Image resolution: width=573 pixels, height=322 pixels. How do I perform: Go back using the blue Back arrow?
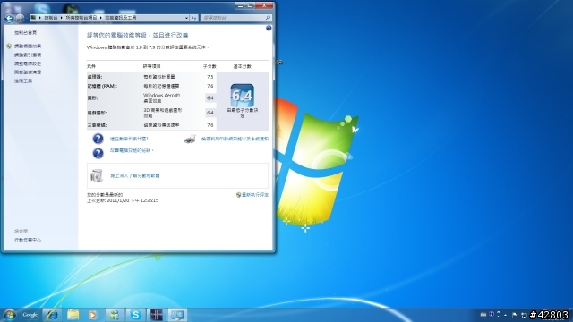[9, 18]
